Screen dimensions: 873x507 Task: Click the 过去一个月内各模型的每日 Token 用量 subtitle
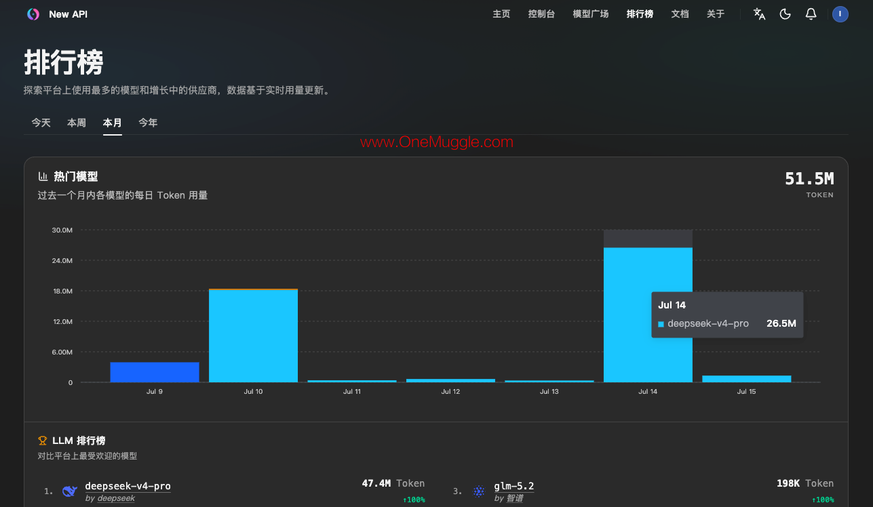click(123, 195)
